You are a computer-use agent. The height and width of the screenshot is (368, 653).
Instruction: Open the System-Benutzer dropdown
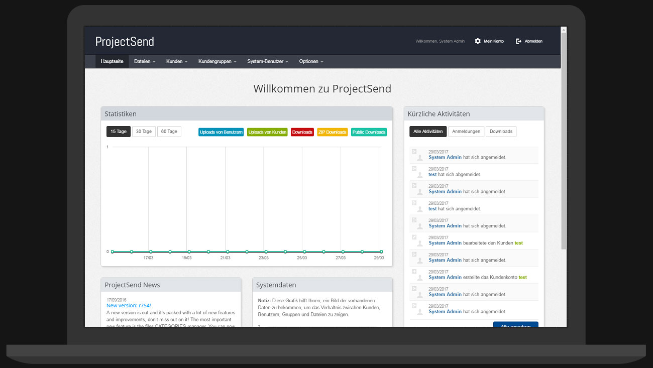point(268,61)
